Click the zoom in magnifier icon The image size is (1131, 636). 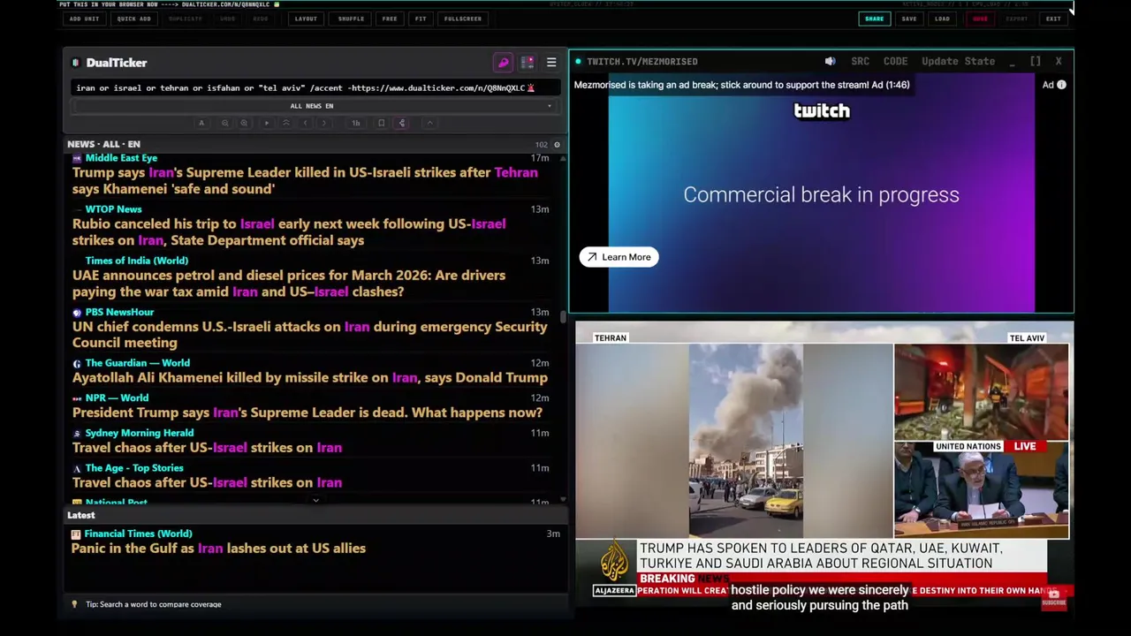[244, 123]
